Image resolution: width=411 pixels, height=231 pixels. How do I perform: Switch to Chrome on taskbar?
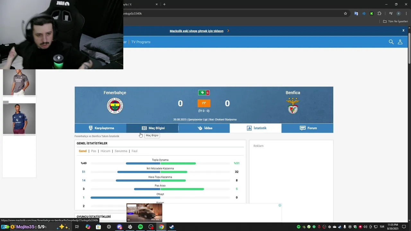click(x=162, y=227)
